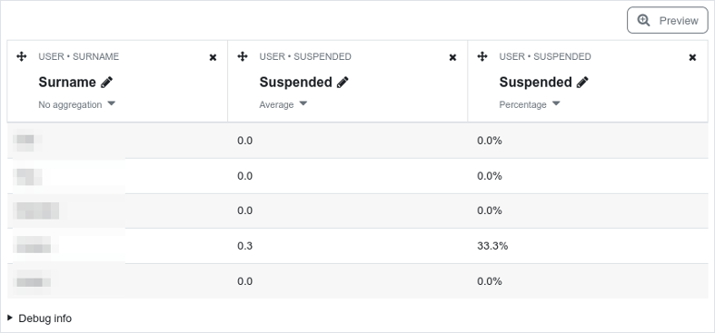Select the 33.3% table cell

pos(588,246)
